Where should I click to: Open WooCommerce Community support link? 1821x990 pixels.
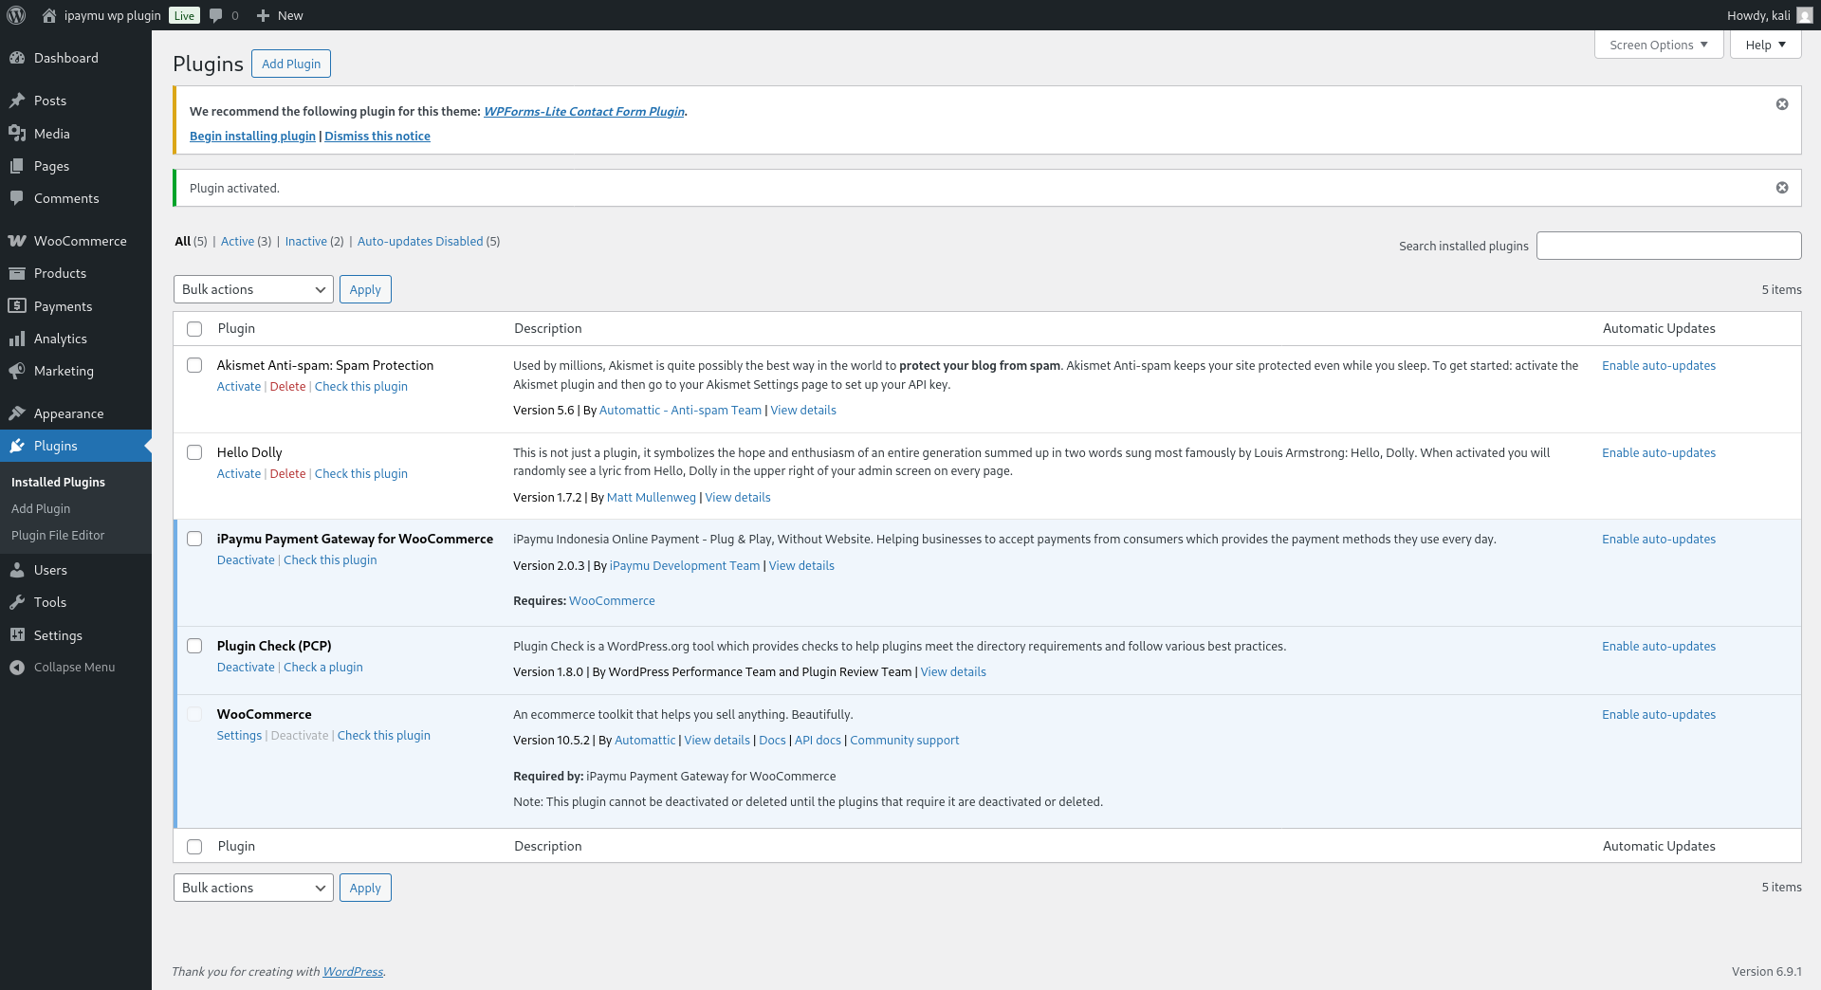pyautogui.click(x=904, y=740)
